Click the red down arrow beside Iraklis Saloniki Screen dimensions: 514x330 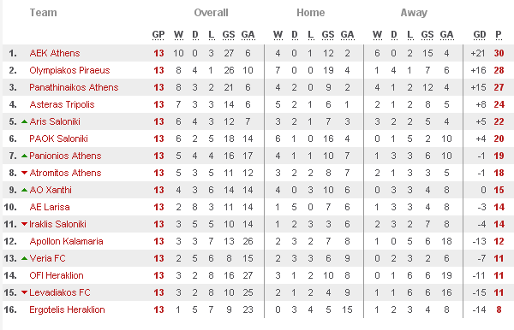pos(24,224)
